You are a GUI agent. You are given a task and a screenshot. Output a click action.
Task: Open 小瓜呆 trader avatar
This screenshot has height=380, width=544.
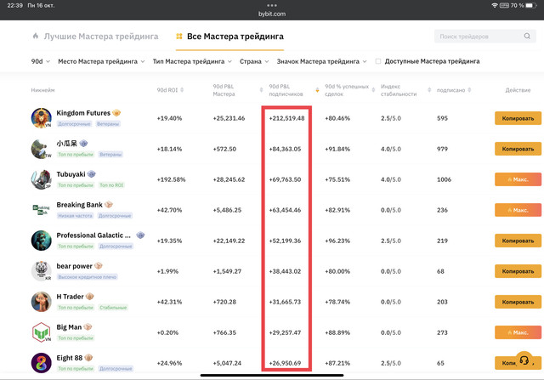click(42, 149)
